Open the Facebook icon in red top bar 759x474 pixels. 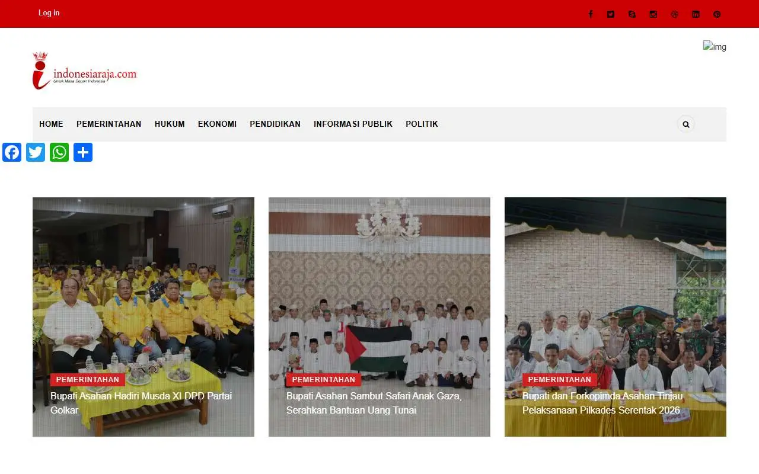[591, 14]
